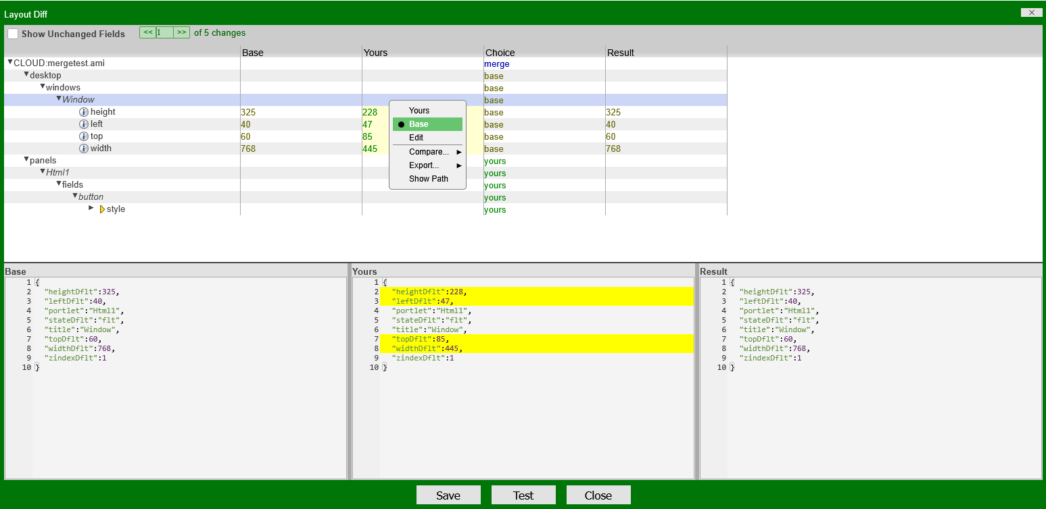The width and height of the screenshot is (1046, 509).
Task: Collapse the Window tree node
Action: (x=58, y=99)
